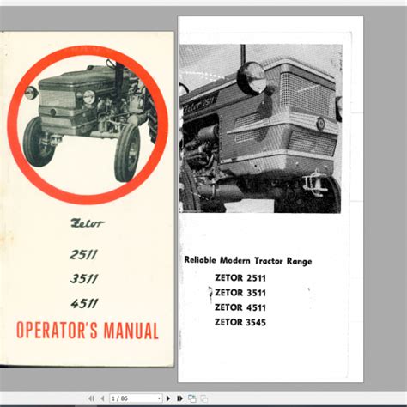Click the ZETOR 2511 text line
This screenshot has width=407, height=407.
pos(240,277)
